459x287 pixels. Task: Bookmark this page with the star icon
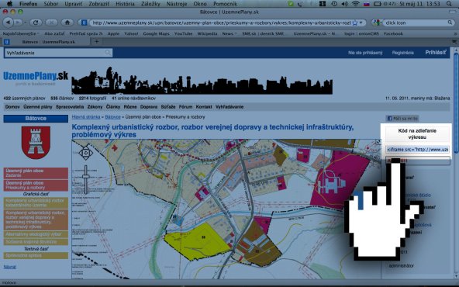pos(355,22)
